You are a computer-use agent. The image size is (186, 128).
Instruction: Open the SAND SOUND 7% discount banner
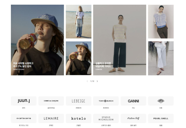tap(38, 40)
